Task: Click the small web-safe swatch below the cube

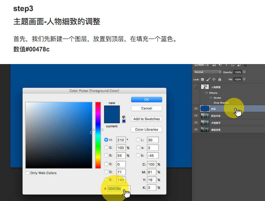Action: coord(124,121)
